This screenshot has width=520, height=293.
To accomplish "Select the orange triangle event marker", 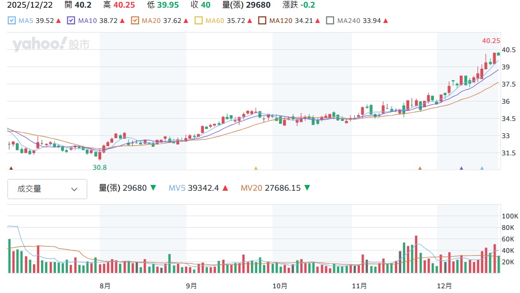I will [x=420, y=168].
